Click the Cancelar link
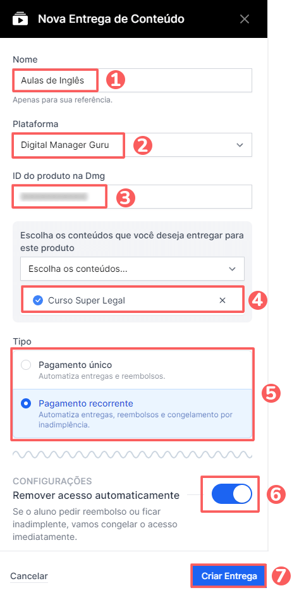The width and height of the screenshot is (292, 600). [29, 576]
